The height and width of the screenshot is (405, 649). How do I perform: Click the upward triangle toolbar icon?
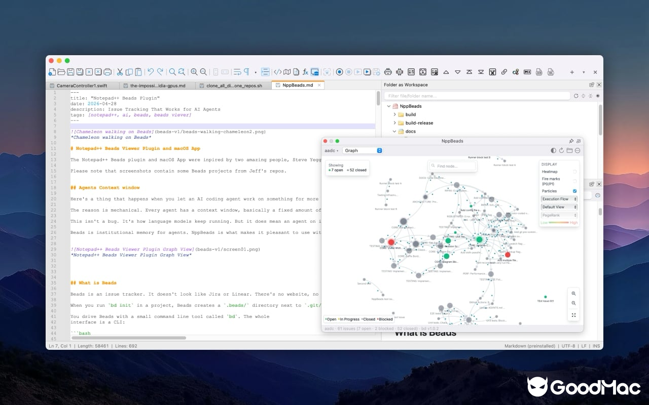point(446,72)
